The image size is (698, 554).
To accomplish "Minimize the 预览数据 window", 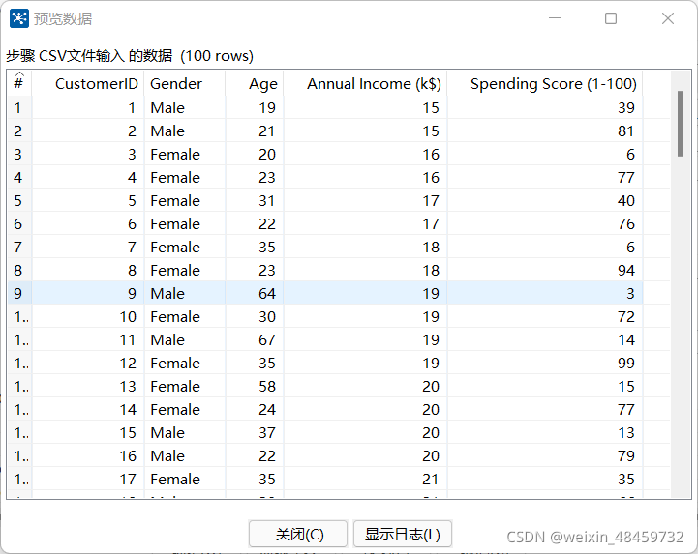I will [555, 18].
